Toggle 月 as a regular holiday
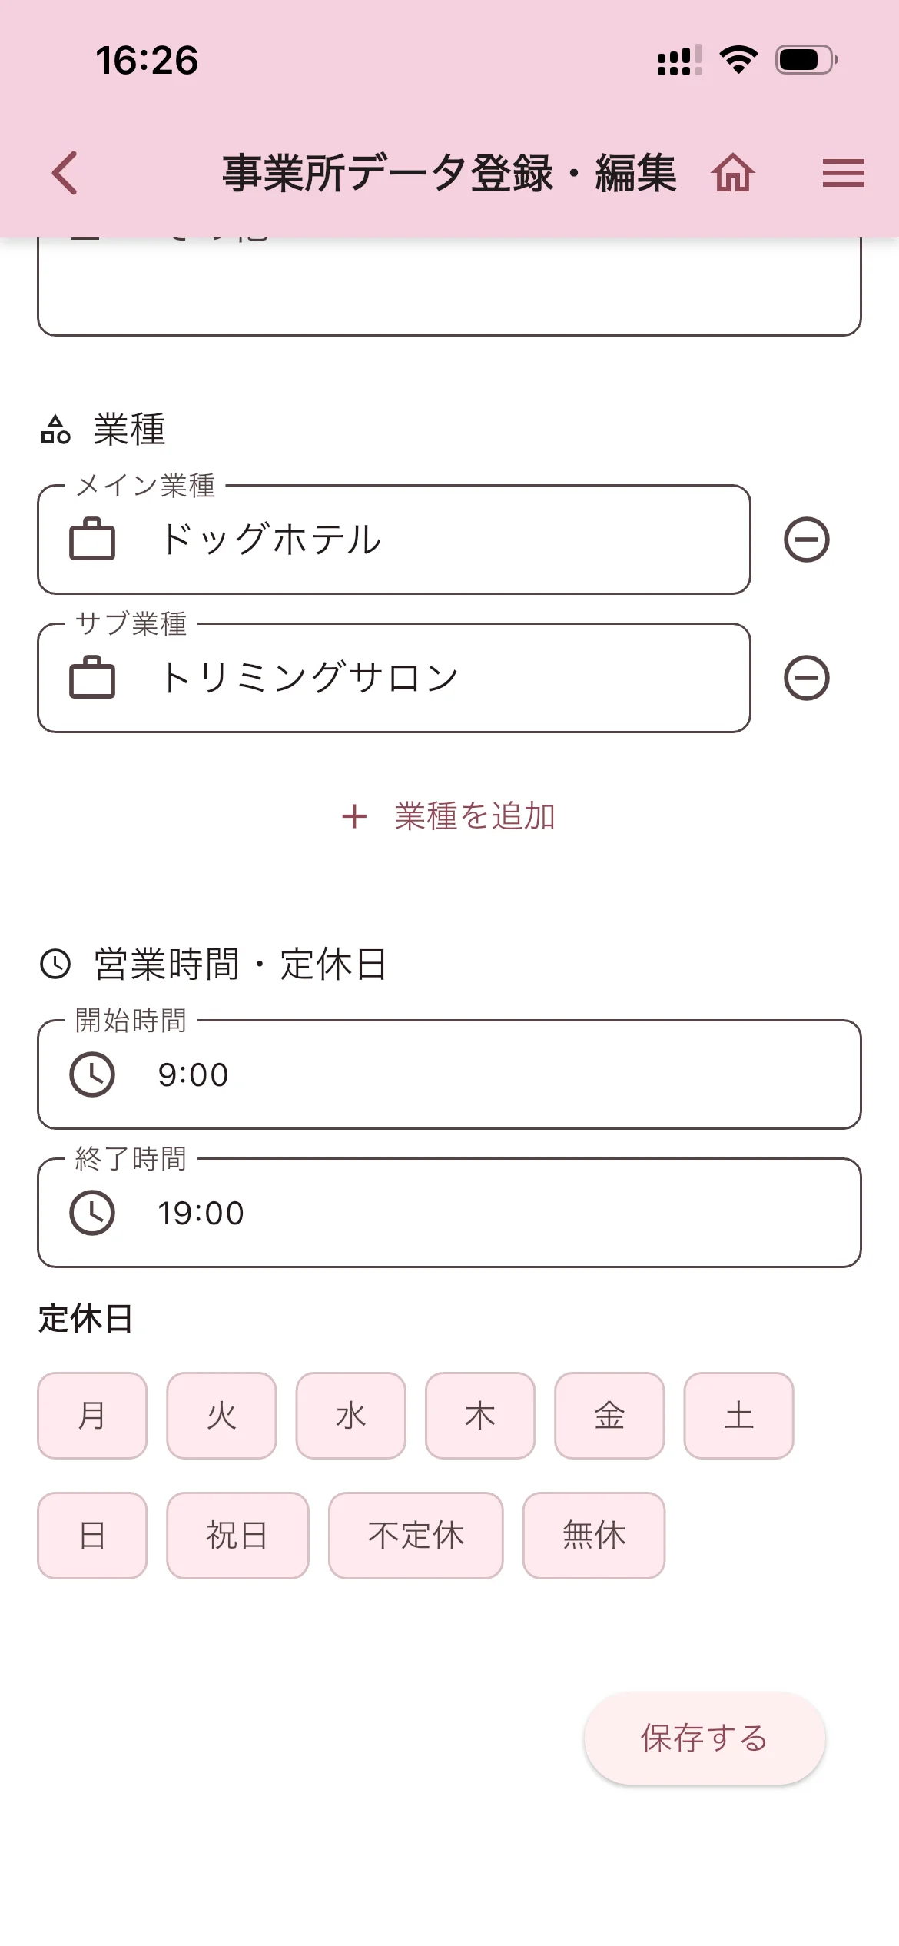 coord(92,1416)
